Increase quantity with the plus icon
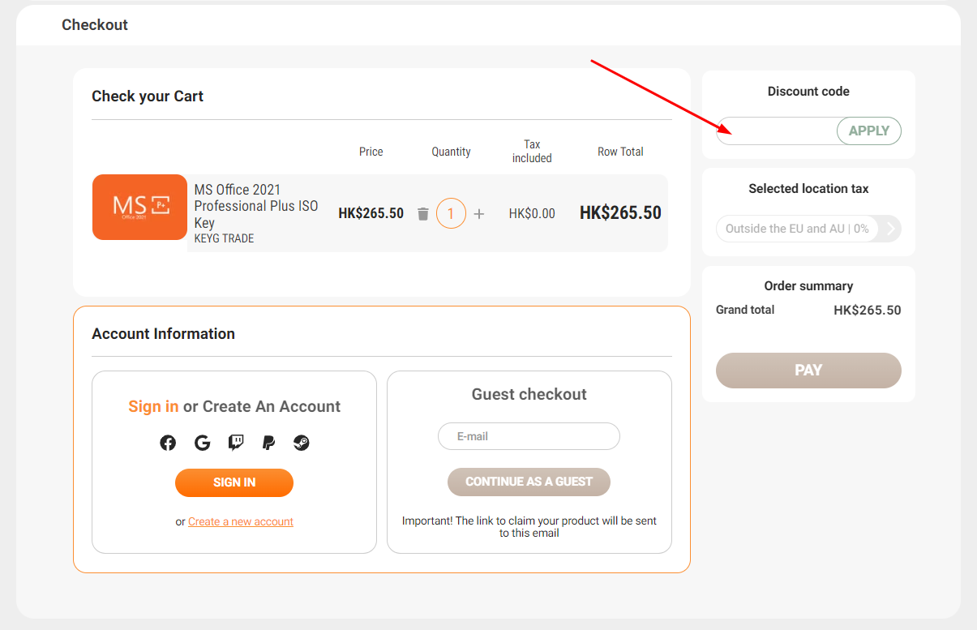The height and width of the screenshot is (630, 977). [x=479, y=214]
